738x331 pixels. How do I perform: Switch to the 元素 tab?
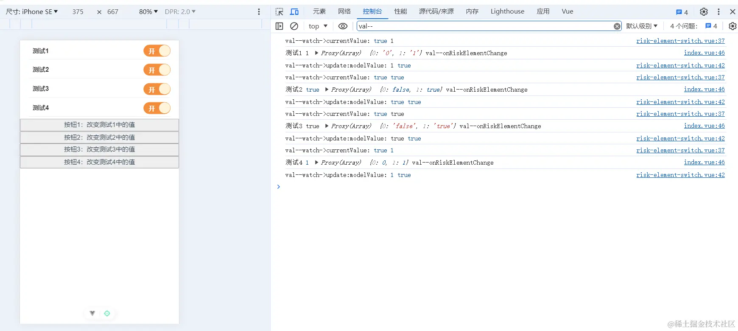(319, 11)
